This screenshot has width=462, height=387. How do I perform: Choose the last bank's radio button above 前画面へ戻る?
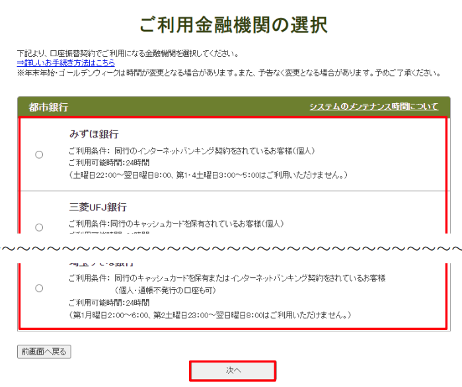39,288
